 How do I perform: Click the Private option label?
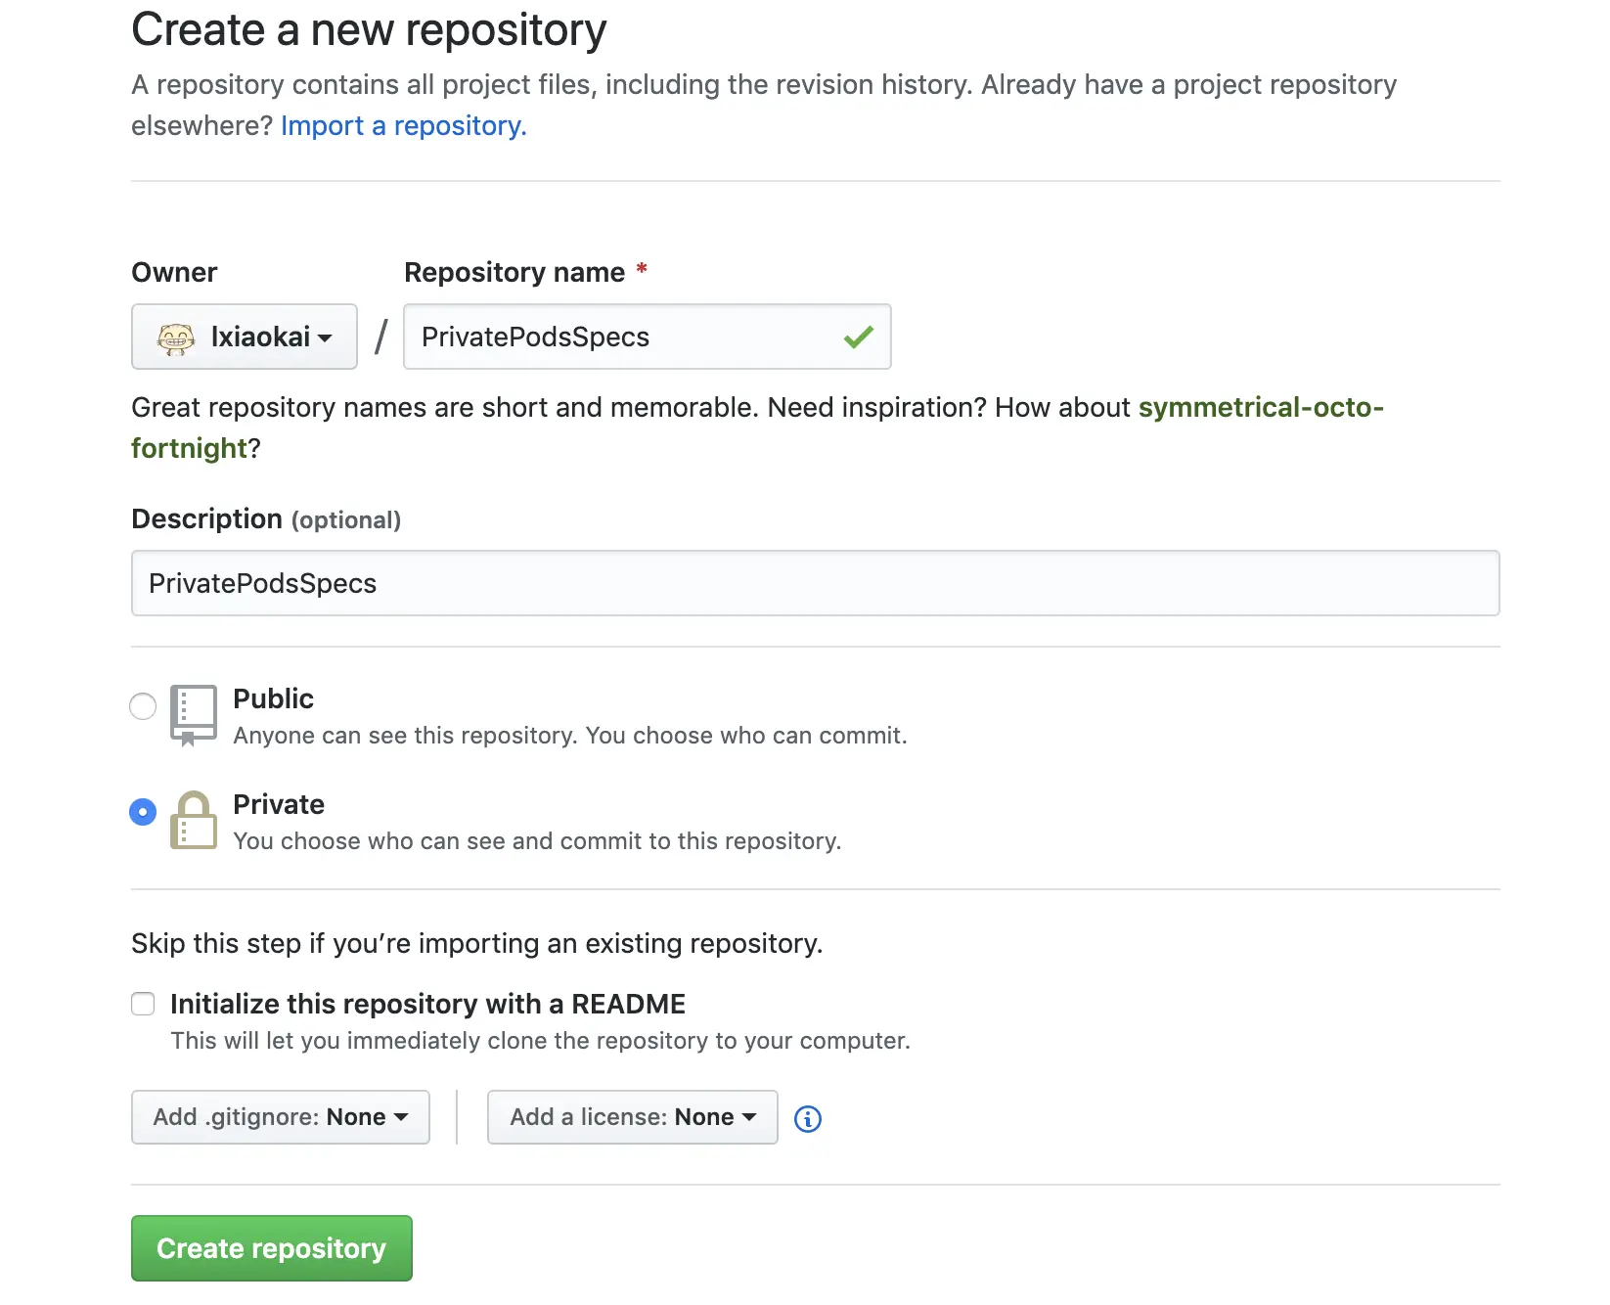pyautogui.click(x=279, y=804)
